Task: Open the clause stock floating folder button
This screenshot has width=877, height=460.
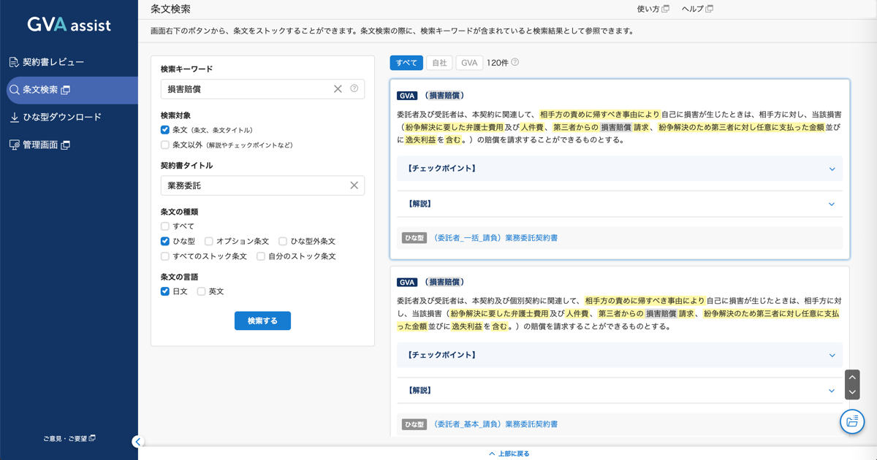Action: click(x=852, y=421)
